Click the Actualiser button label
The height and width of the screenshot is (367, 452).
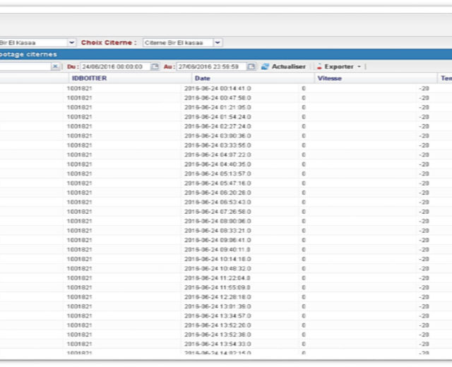tap(288, 66)
